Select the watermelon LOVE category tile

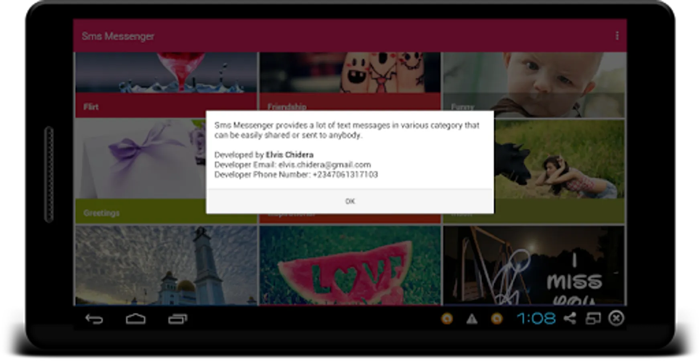350,265
